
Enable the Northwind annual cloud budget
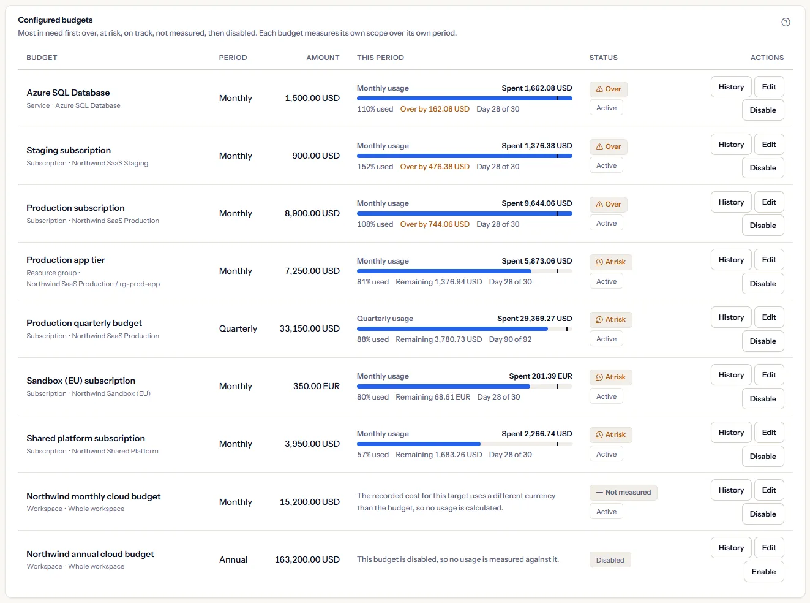coord(764,572)
